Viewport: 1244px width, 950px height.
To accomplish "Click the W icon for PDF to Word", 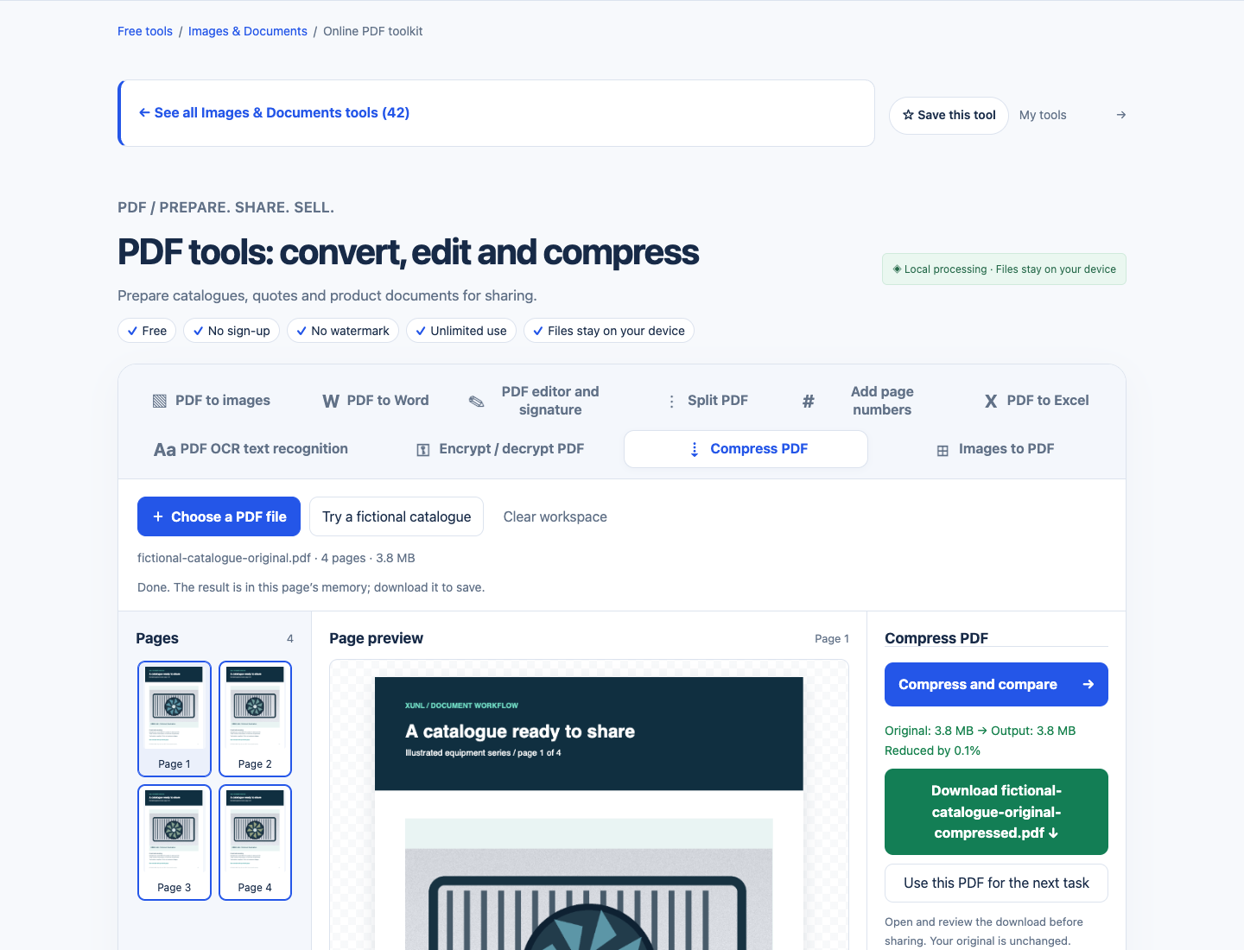I will pyautogui.click(x=331, y=401).
